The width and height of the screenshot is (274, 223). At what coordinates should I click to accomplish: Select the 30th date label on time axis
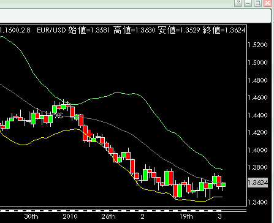pos(31,216)
